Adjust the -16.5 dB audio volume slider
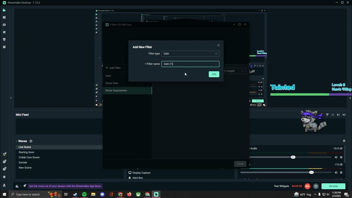The width and height of the screenshot is (352, 198). [x=293, y=157]
